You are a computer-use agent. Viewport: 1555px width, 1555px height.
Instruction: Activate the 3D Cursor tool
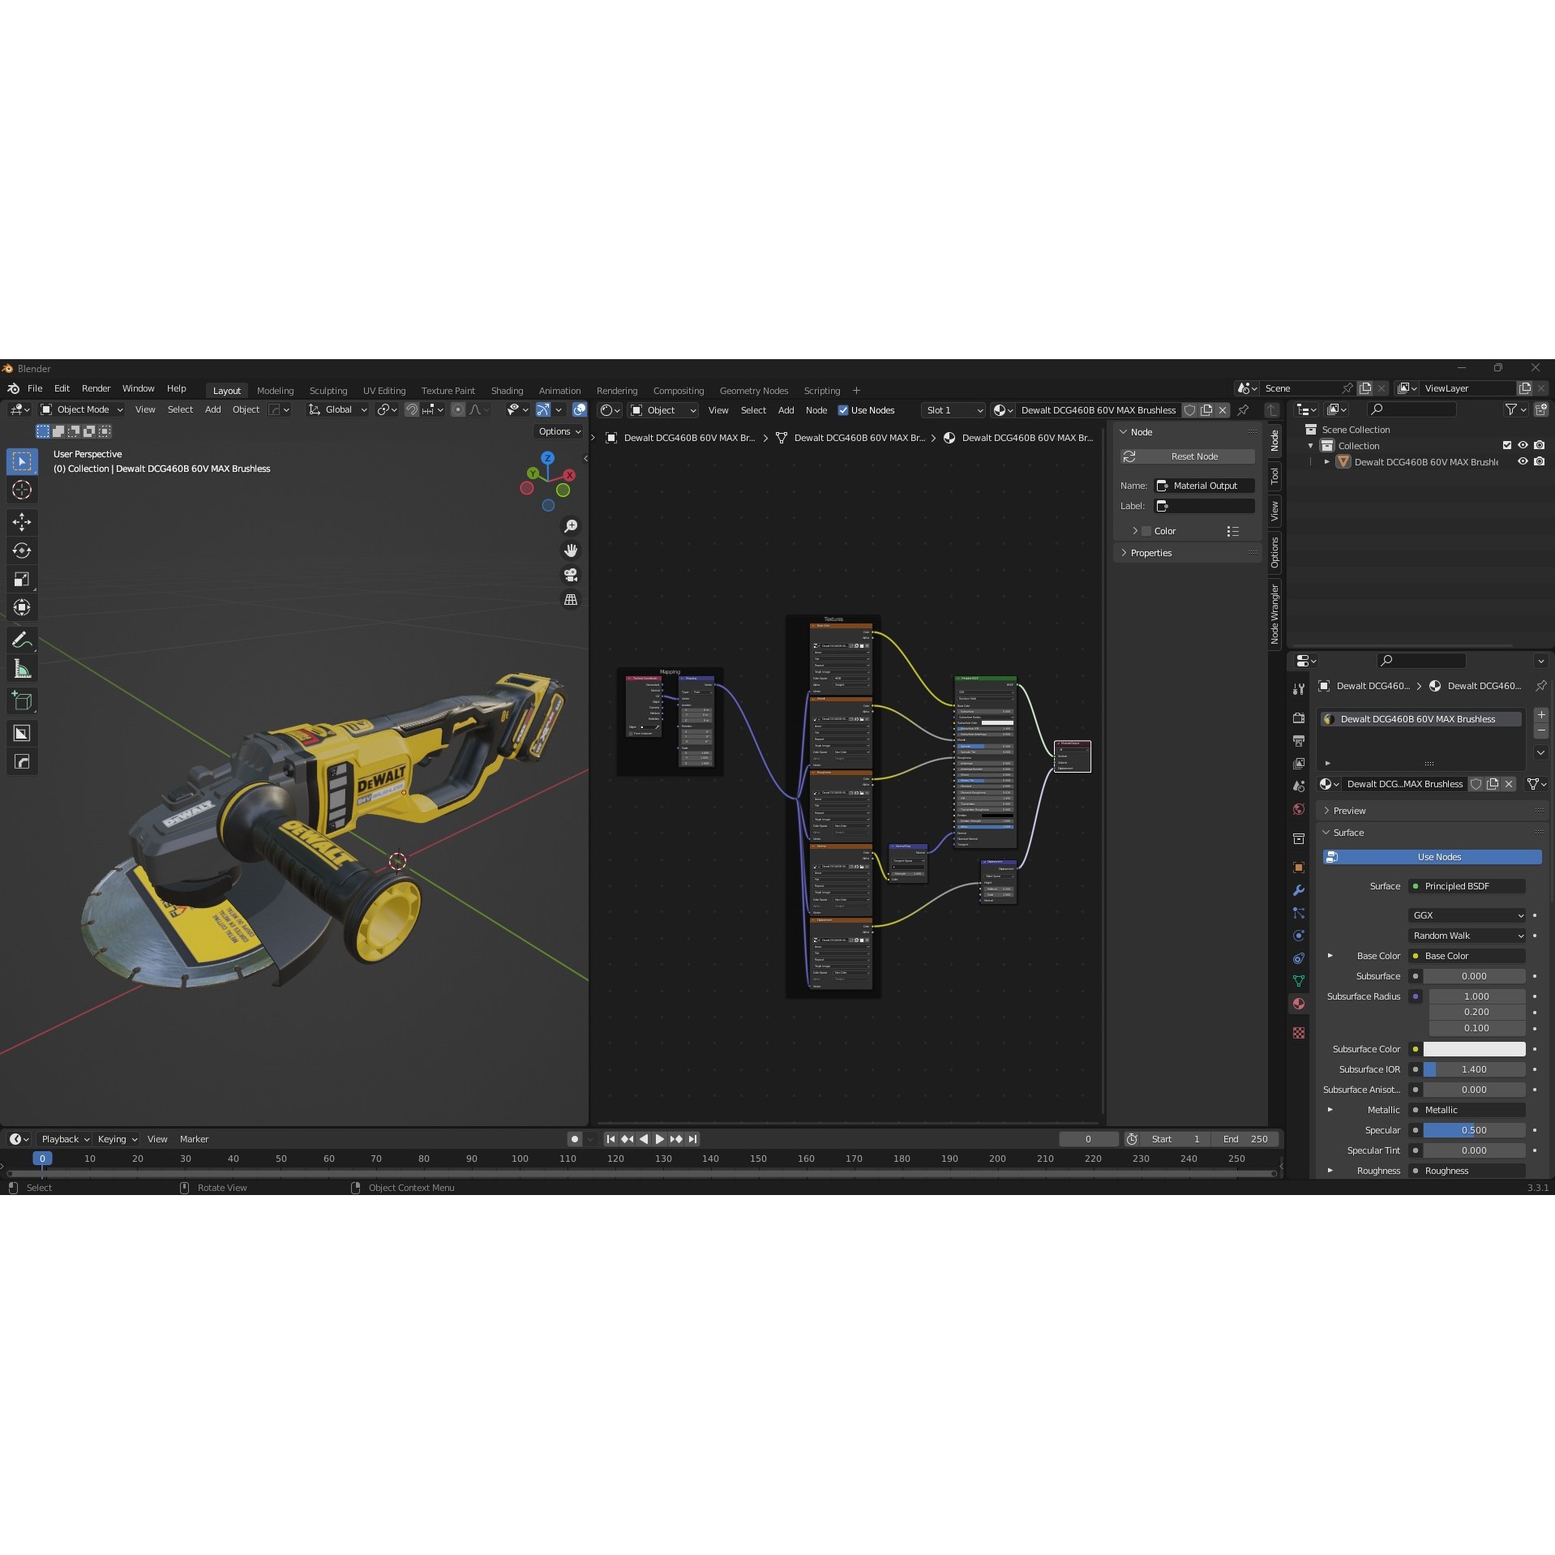pyautogui.click(x=22, y=490)
